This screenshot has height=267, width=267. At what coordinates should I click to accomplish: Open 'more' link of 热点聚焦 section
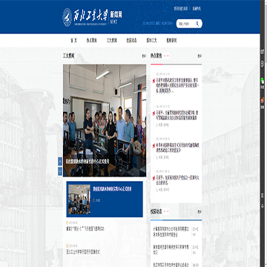click(x=200, y=56)
